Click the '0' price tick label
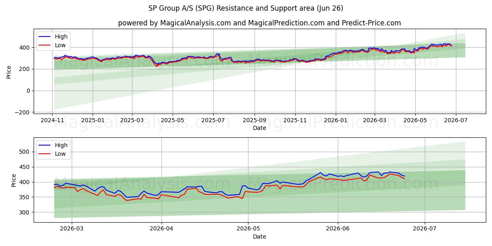The width and height of the screenshot is (492, 246). click(x=28, y=91)
